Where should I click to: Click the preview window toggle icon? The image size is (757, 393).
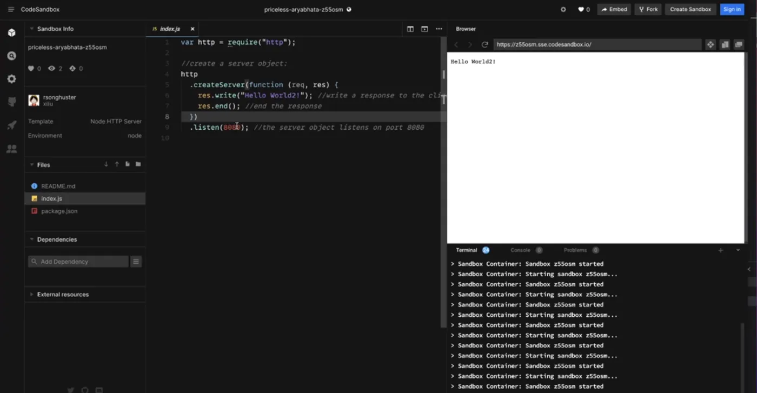pyautogui.click(x=424, y=29)
